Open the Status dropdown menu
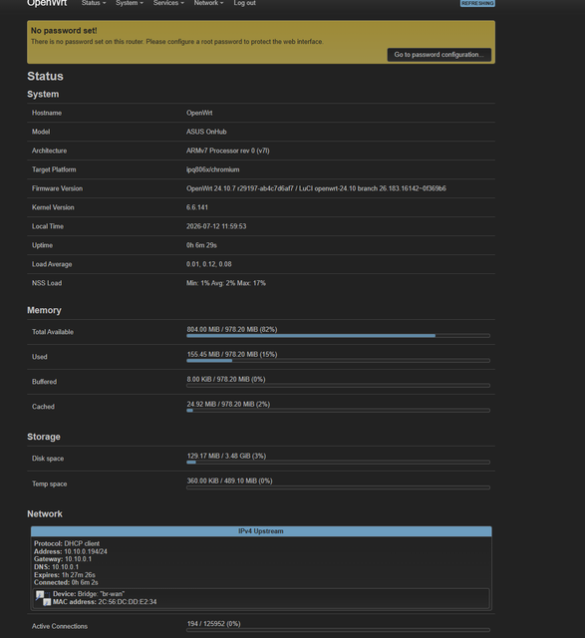 tap(93, 3)
